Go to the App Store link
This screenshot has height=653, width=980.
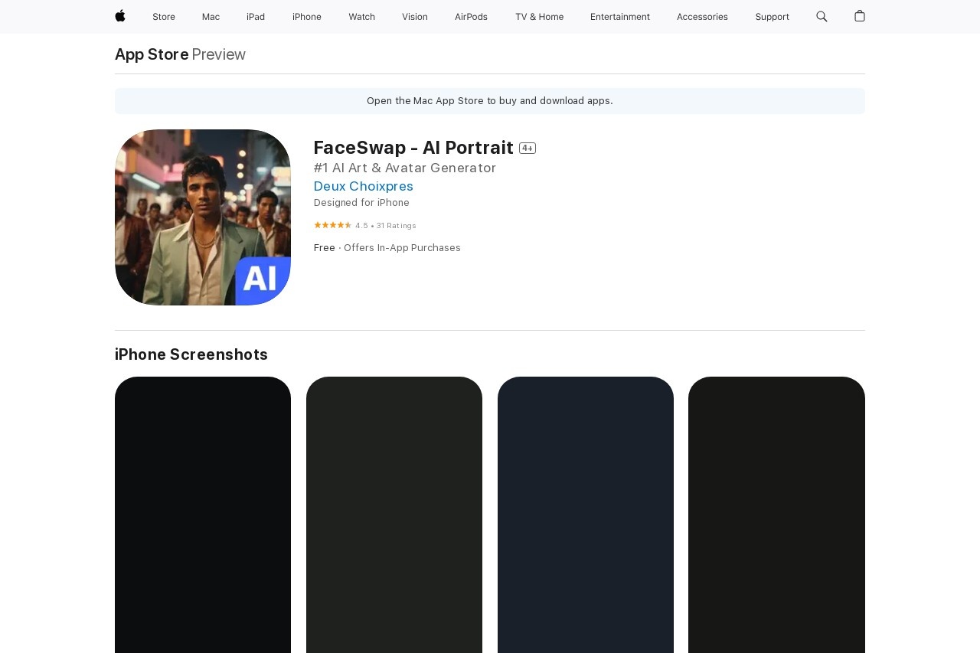pyautogui.click(x=152, y=54)
